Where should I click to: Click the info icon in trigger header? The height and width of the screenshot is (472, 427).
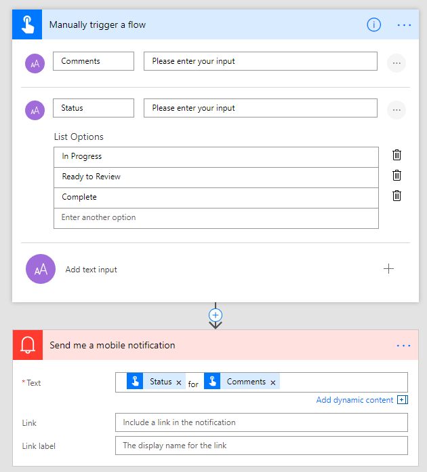tap(374, 25)
